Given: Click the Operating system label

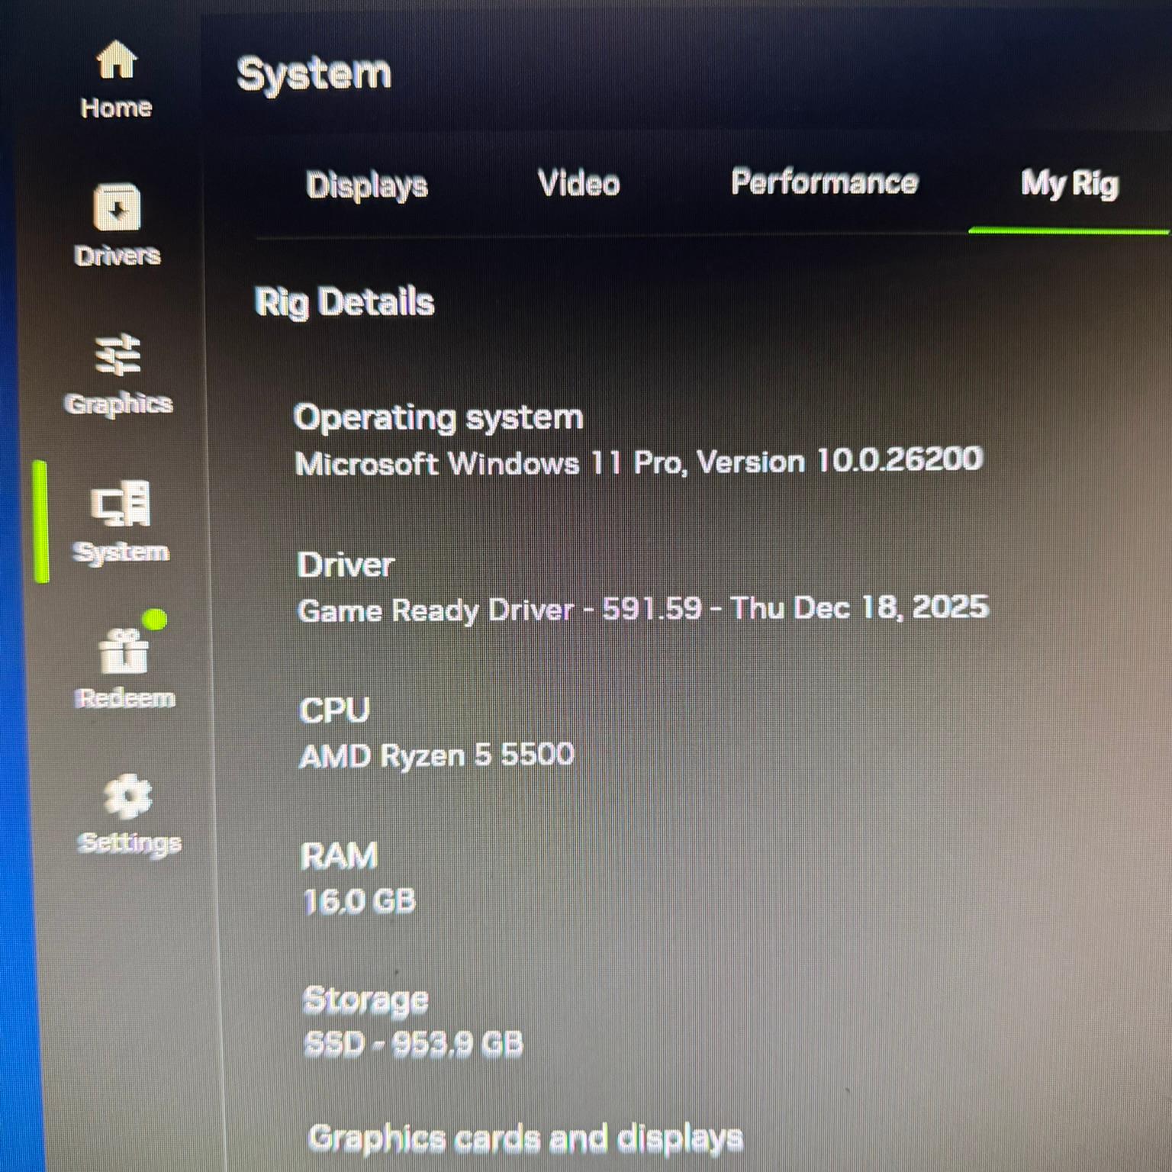Looking at the screenshot, I should 439,417.
